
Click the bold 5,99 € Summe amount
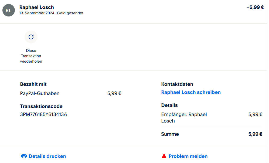point(255,134)
